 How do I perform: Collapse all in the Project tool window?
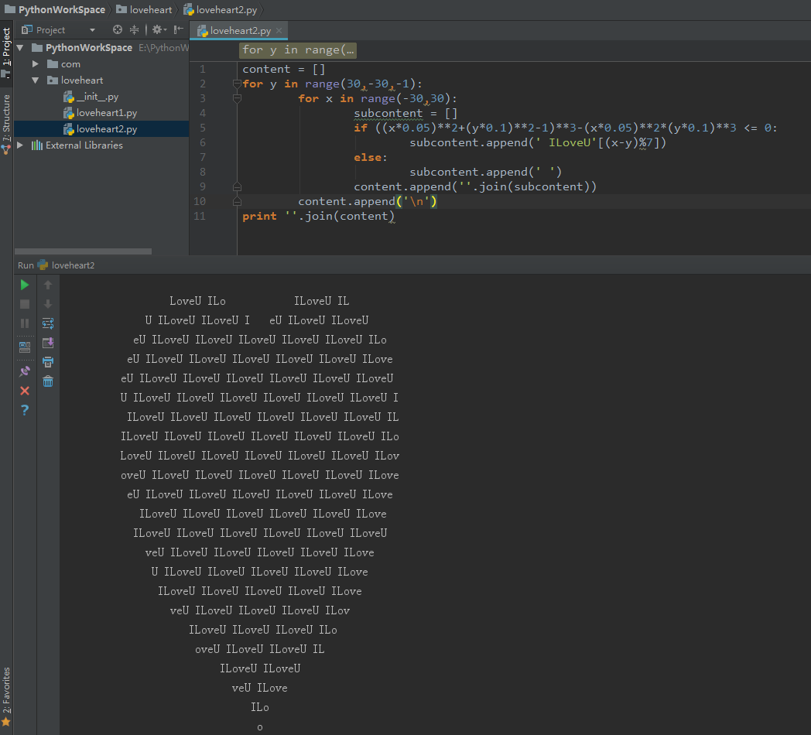[x=135, y=30]
